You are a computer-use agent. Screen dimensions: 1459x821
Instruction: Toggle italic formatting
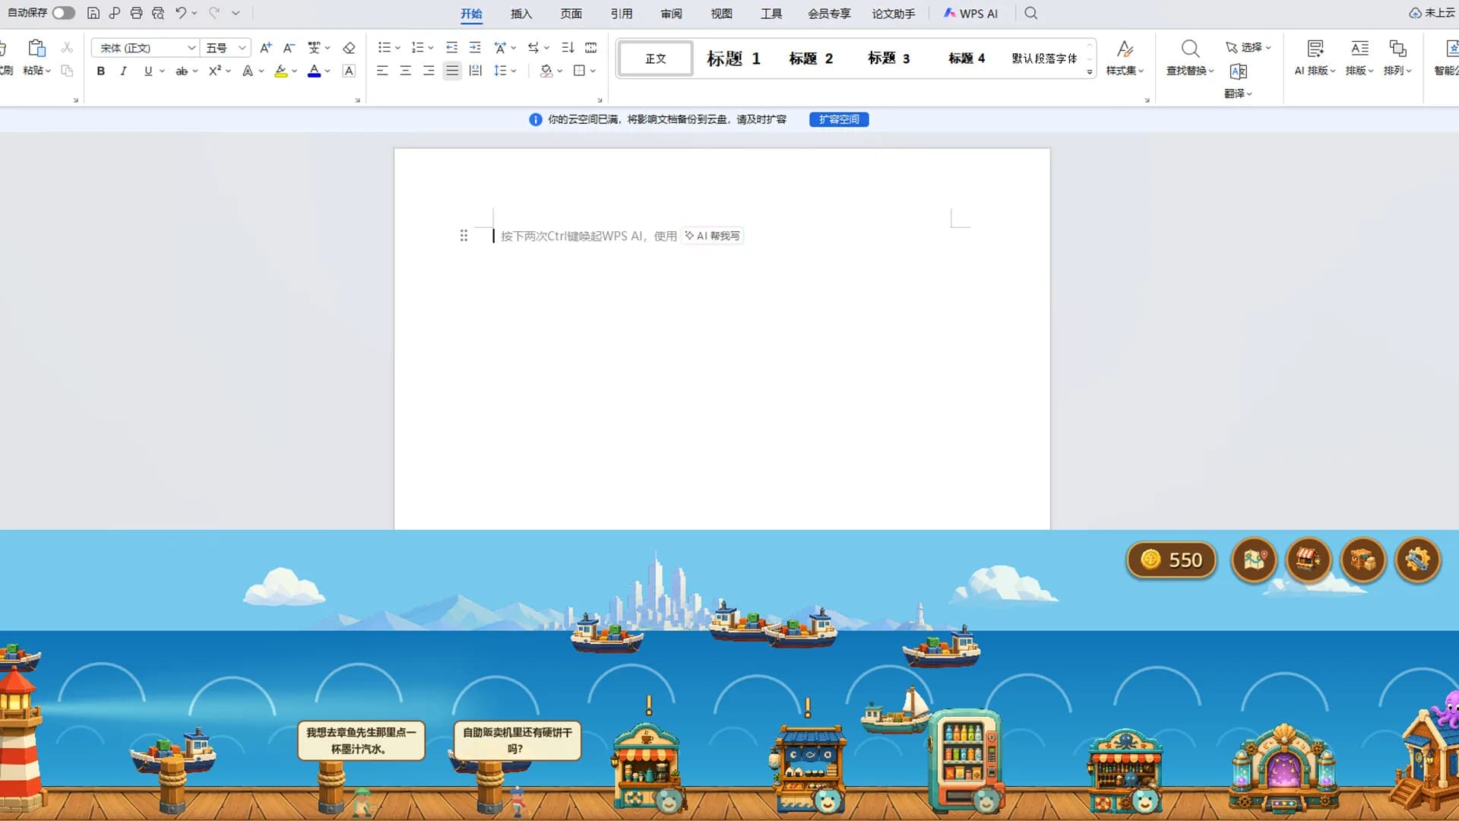point(123,71)
